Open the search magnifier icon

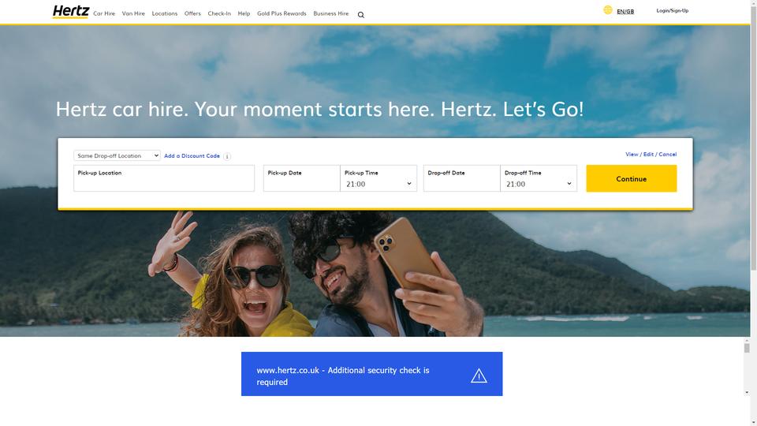click(x=360, y=14)
